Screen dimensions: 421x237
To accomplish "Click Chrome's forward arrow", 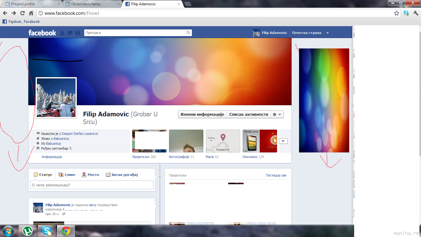I will (x=14, y=13).
